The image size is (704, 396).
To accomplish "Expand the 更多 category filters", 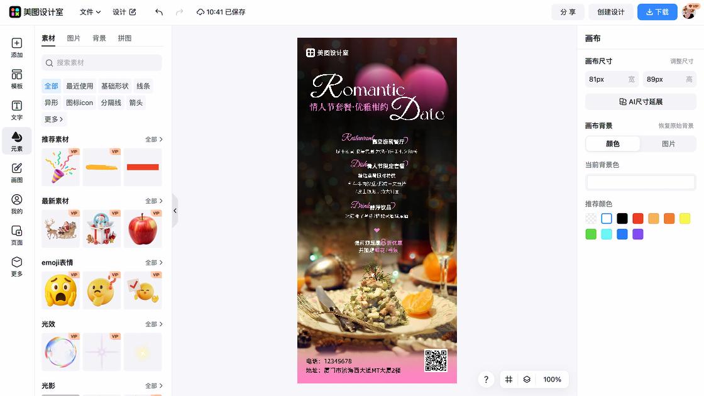I will click(53, 119).
